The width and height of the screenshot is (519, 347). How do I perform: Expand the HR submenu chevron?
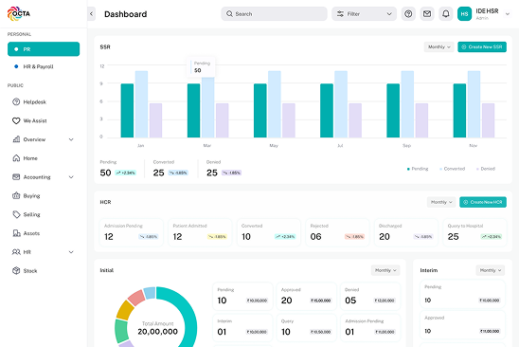coord(71,252)
